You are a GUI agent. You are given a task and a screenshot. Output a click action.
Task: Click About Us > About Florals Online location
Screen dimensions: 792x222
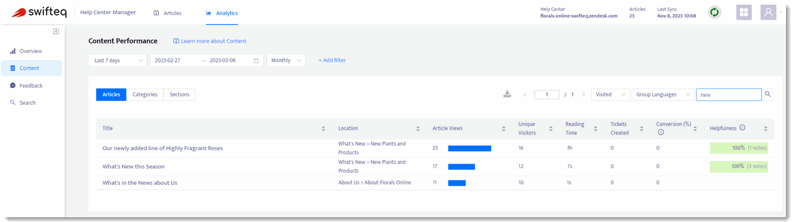[374, 183]
